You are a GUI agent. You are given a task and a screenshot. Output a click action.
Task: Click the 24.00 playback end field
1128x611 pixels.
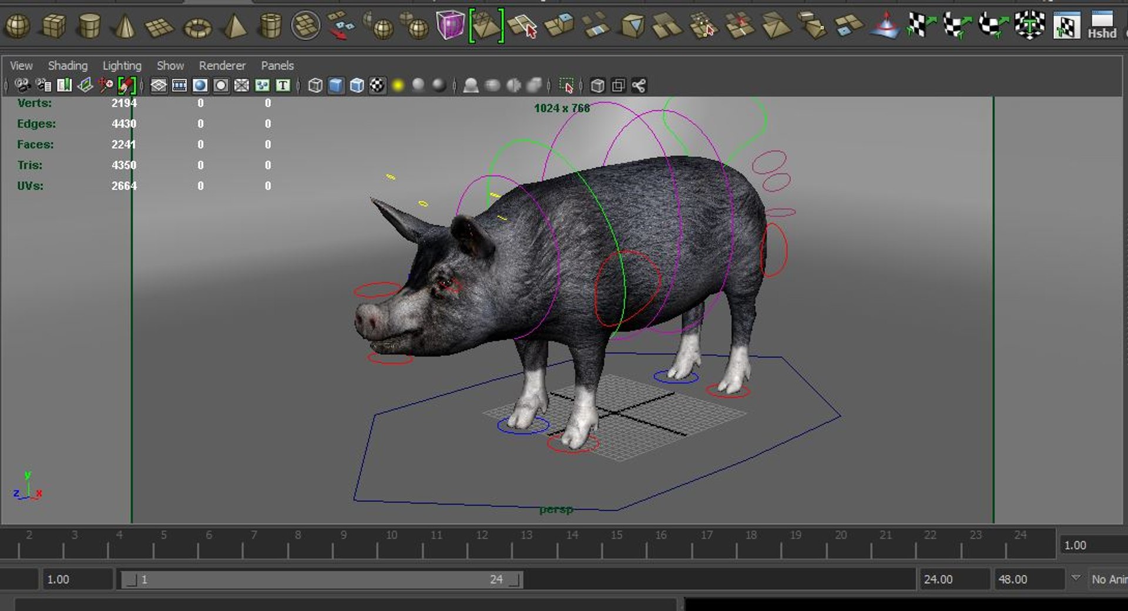click(954, 579)
